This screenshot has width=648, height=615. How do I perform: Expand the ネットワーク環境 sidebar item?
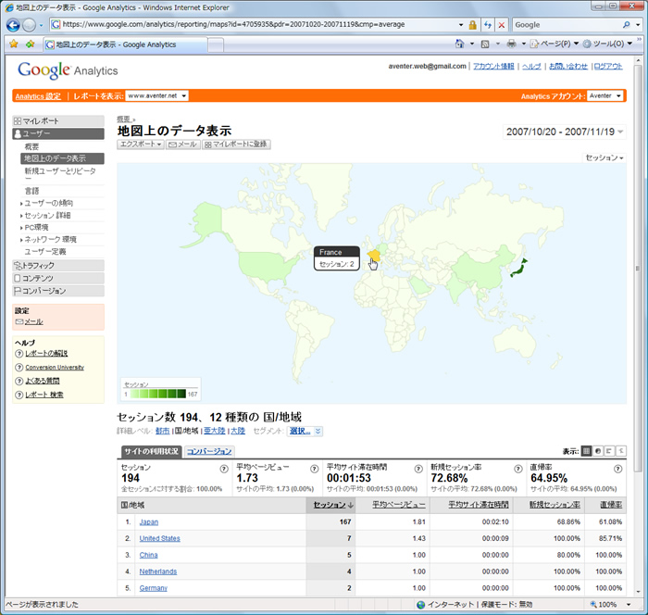click(50, 240)
